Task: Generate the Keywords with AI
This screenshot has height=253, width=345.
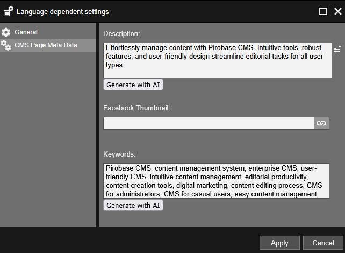Action: pos(133,205)
